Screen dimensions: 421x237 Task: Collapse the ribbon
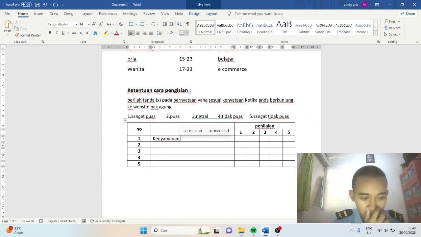point(417,42)
